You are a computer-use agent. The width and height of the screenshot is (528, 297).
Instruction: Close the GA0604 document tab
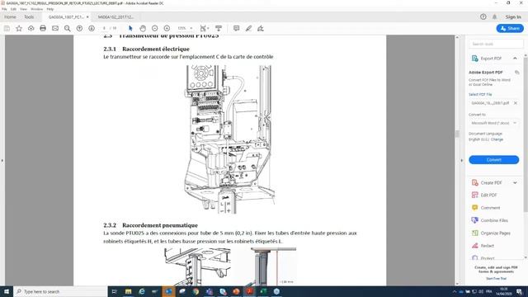tap(87, 16)
